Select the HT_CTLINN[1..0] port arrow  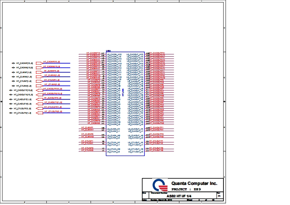[x=39, y=86]
